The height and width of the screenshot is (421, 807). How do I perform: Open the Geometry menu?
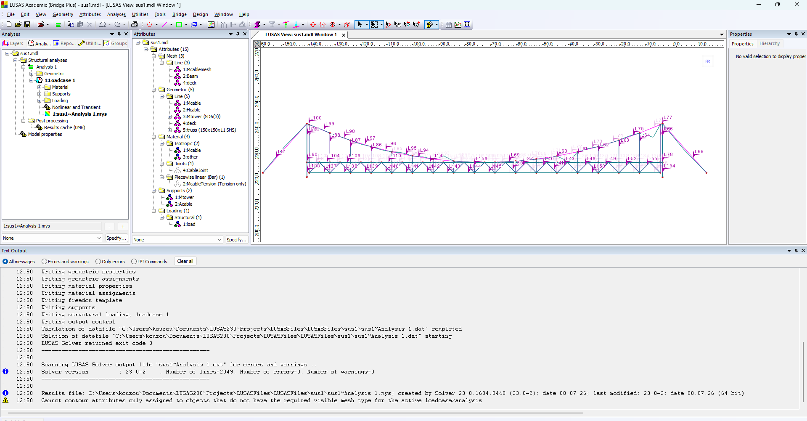(63, 14)
